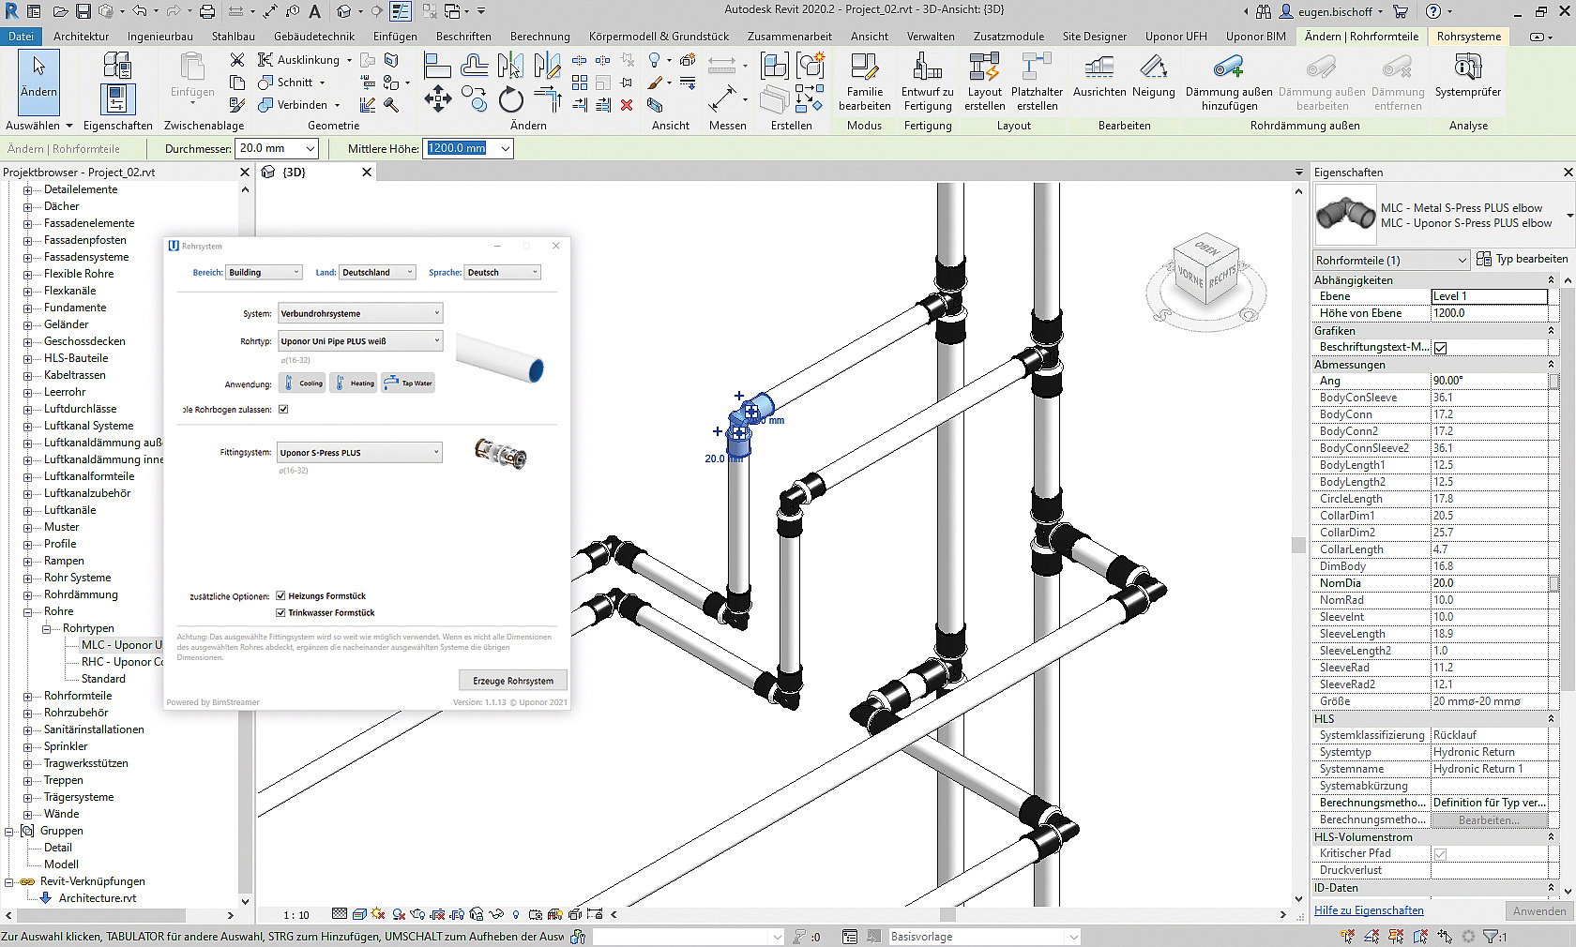This screenshot has height=947, width=1576.
Task: Click the Erzeuge Rohrsystem button
Action: coord(513,681)
